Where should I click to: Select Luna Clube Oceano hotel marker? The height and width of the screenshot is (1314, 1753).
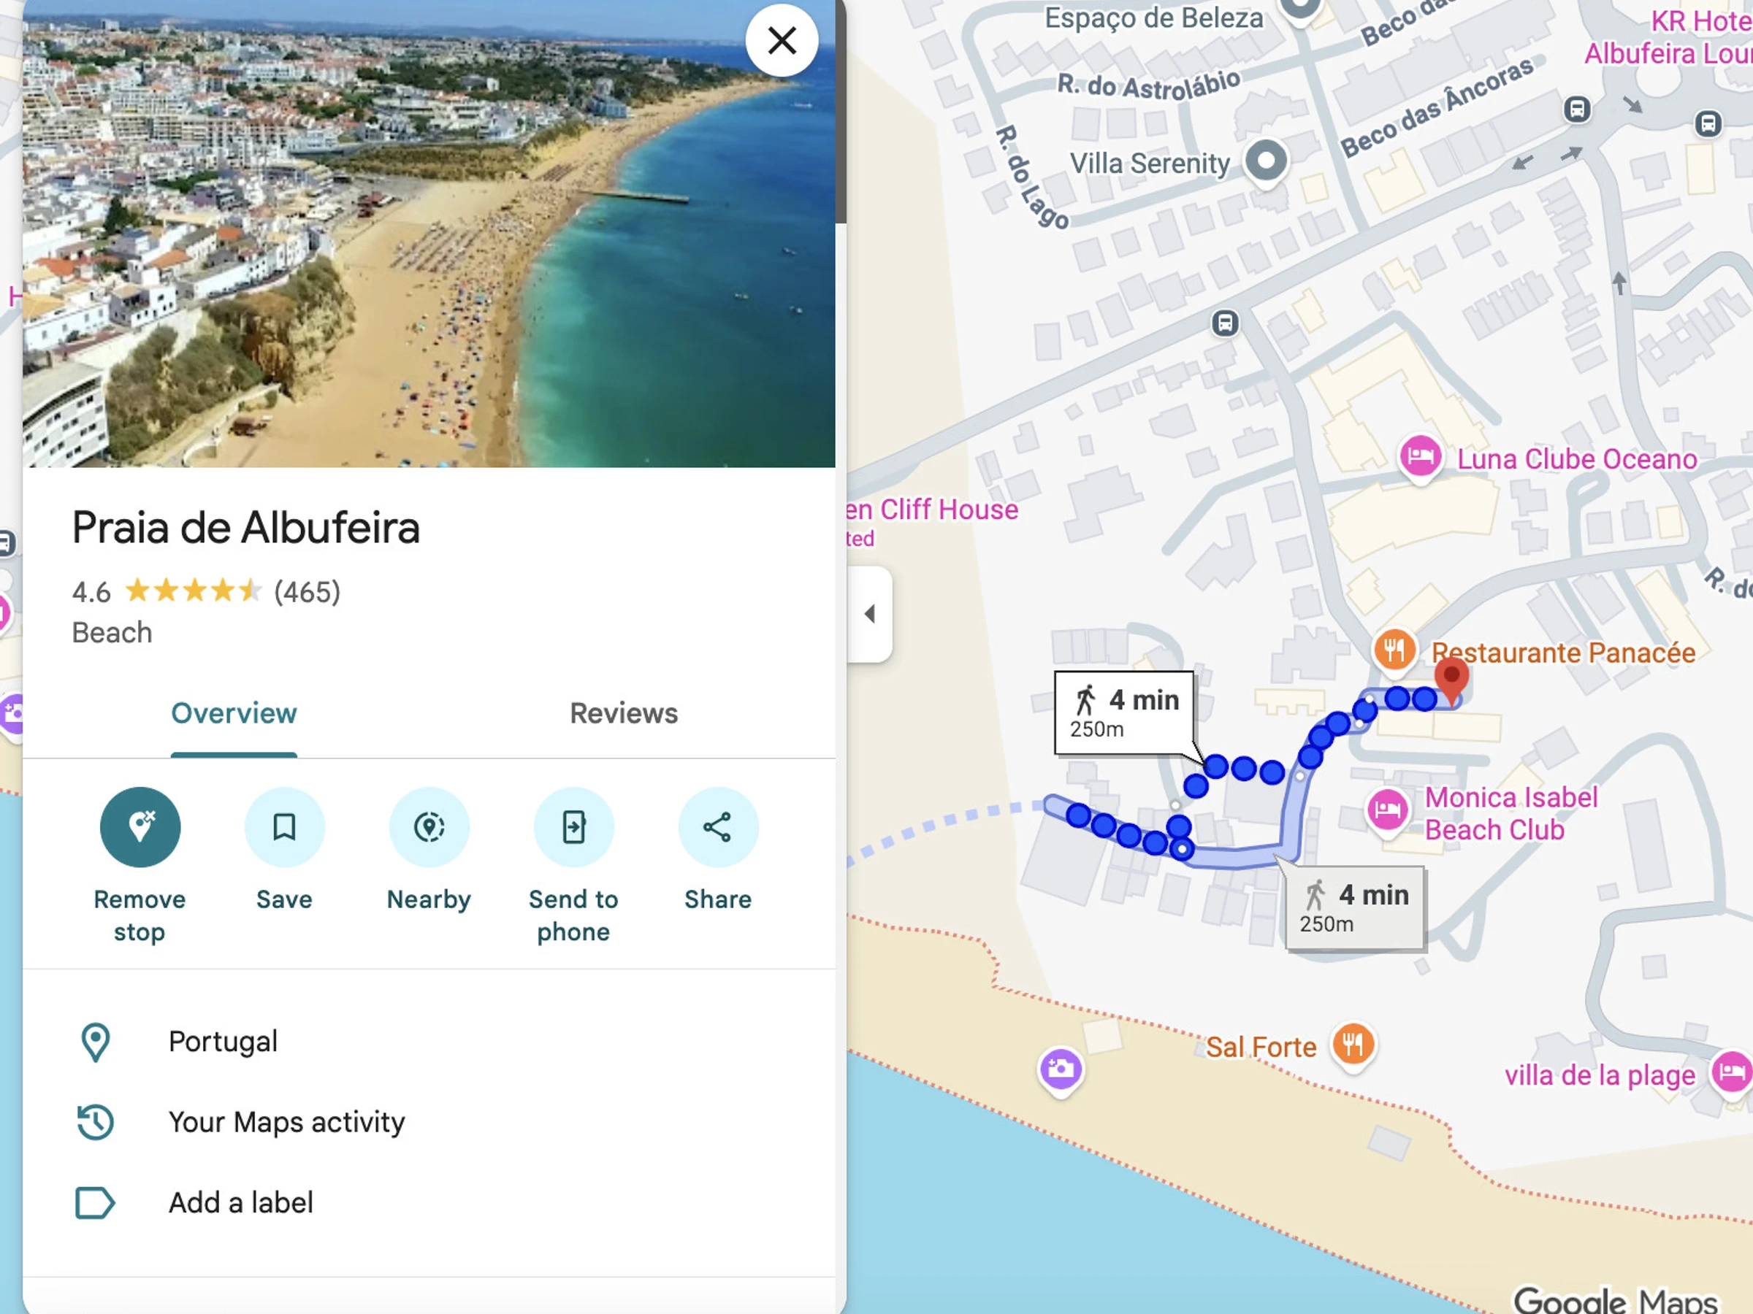[1420, 457]
